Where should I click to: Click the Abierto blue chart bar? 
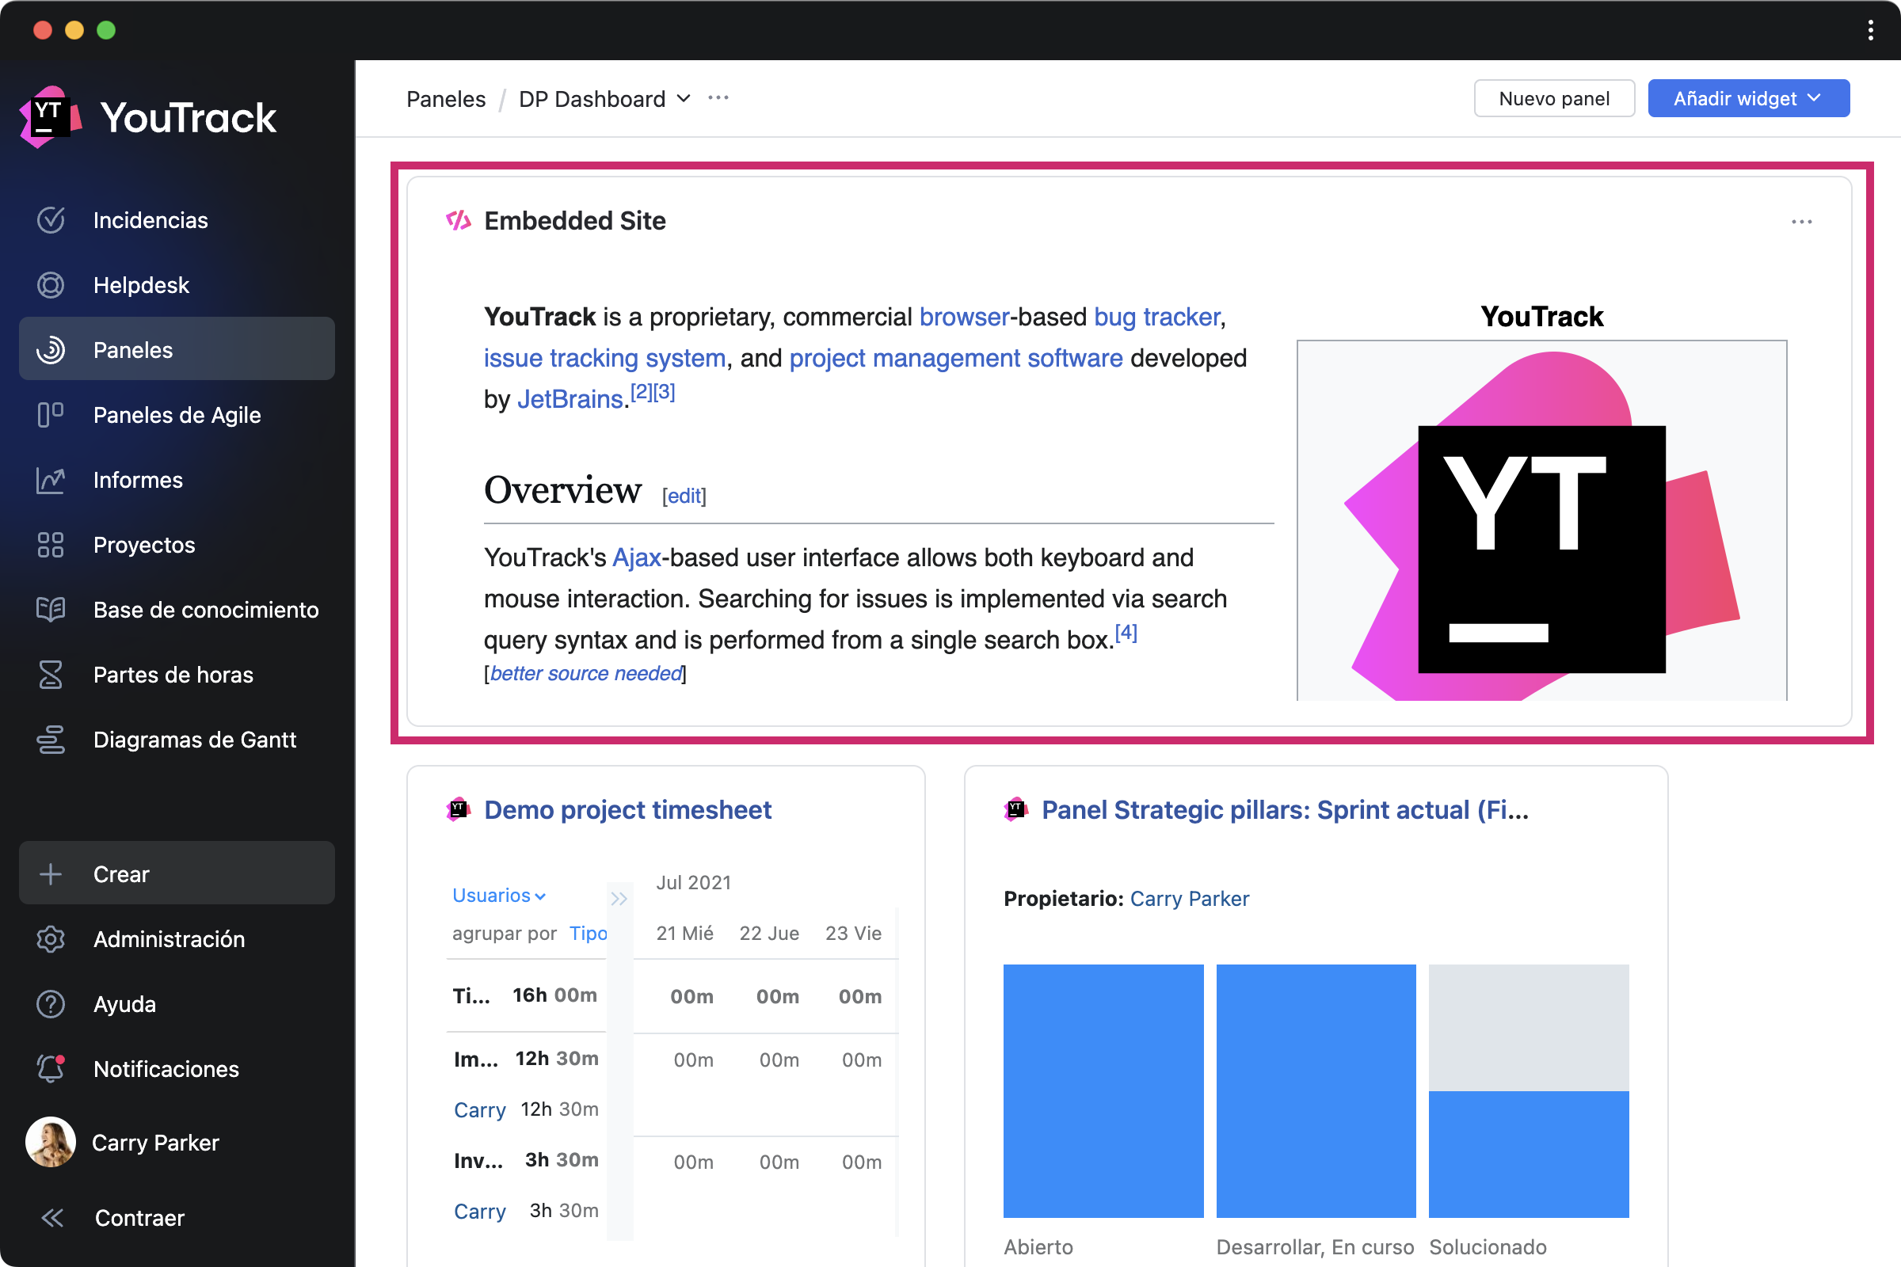pos(1103,1091)
